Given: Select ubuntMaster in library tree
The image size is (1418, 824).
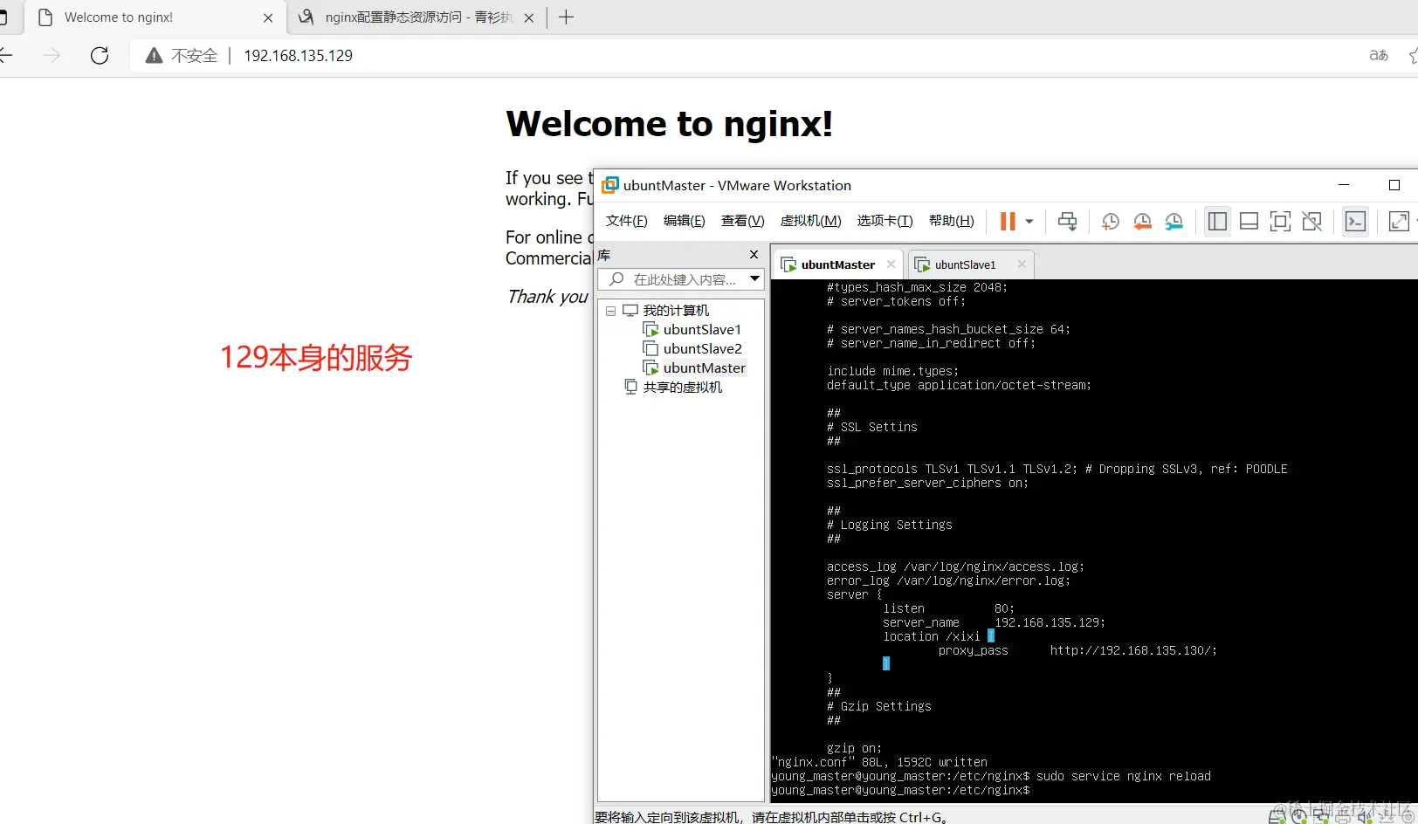Looking at the screenshot, I should point(704,368).
